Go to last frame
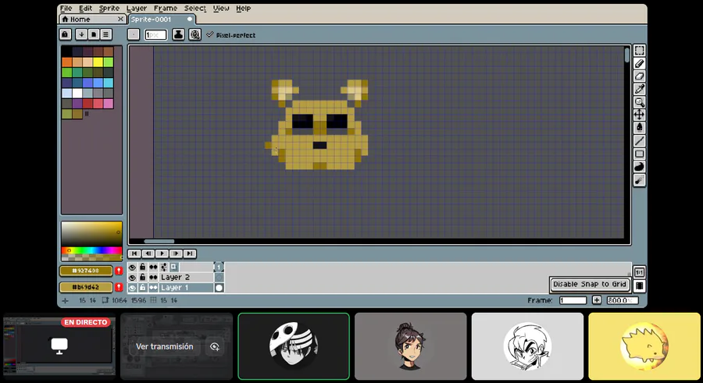The width and height of the screenshot is (703, 383). [190, 254]
